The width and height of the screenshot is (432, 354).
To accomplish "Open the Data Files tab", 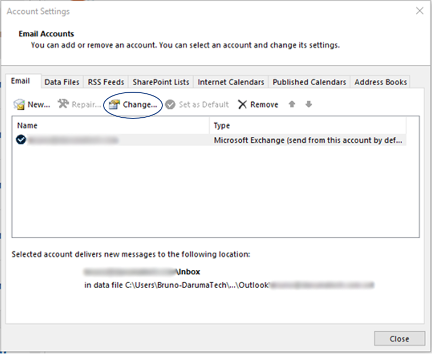I will click(62, 82).
